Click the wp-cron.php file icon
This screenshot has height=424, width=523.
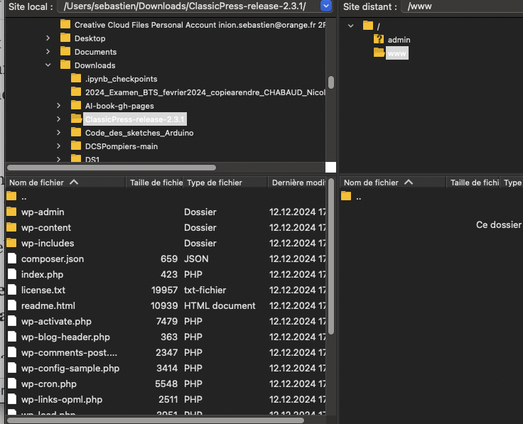coord(11,384)
